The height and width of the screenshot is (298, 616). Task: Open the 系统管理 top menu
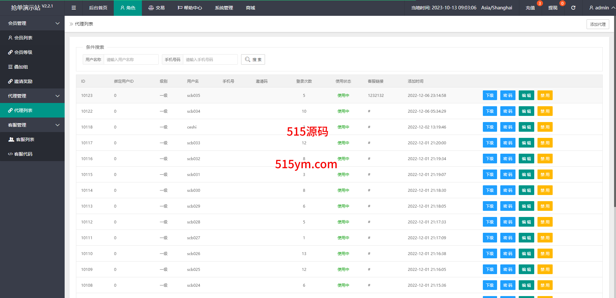coord(224,8)
